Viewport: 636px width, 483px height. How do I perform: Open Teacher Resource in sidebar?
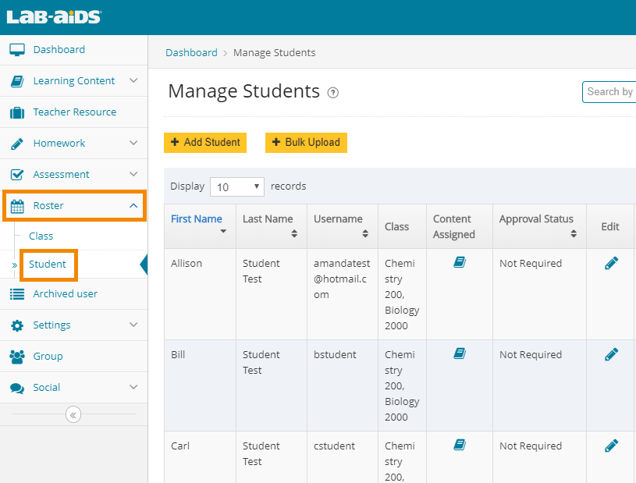[x=74, y=112]
